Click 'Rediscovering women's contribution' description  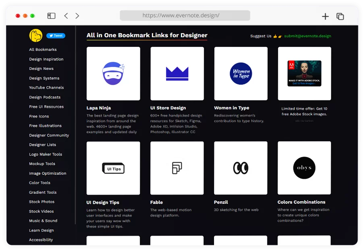tap(239, 118)
